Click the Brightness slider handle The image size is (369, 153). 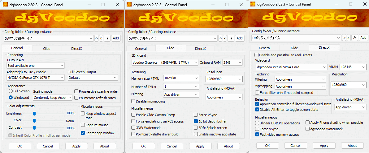click(x=34, y=114)
